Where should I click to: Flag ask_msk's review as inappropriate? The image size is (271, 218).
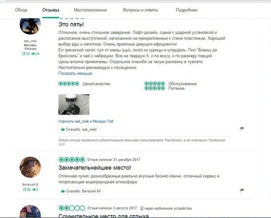coord(242,129)
